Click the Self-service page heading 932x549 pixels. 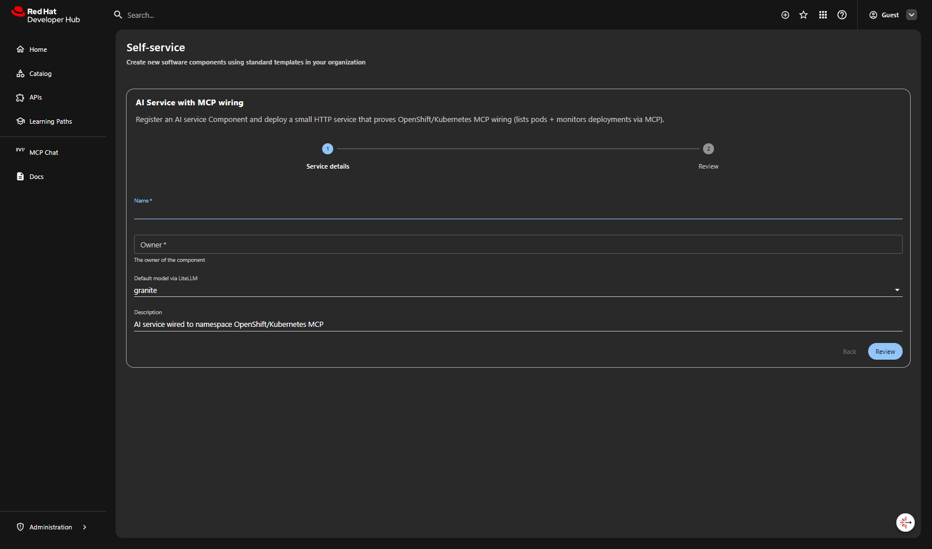coord(156,48)
